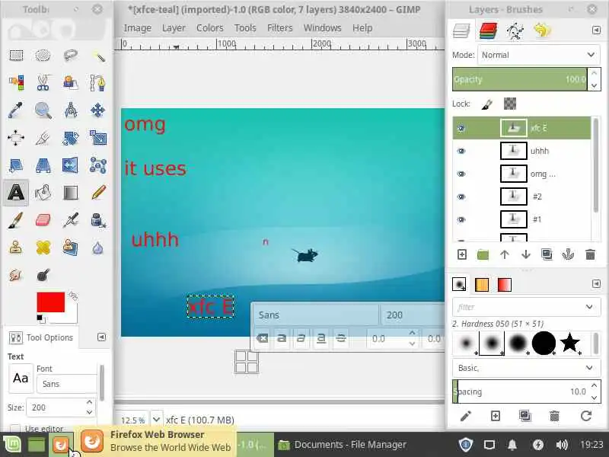Screen dimensions: 609x457
Task: Open zoom level dropdown arrow
Action: click(x=156, y=420)
